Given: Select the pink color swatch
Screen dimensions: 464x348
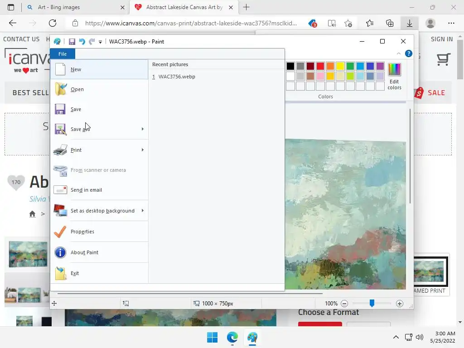Looking at the screenshot, I should tap(320, 76).
